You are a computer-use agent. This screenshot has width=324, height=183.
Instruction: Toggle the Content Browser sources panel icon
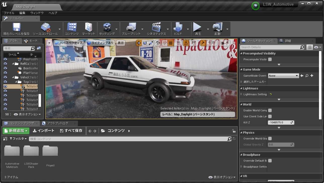point(6,139)
